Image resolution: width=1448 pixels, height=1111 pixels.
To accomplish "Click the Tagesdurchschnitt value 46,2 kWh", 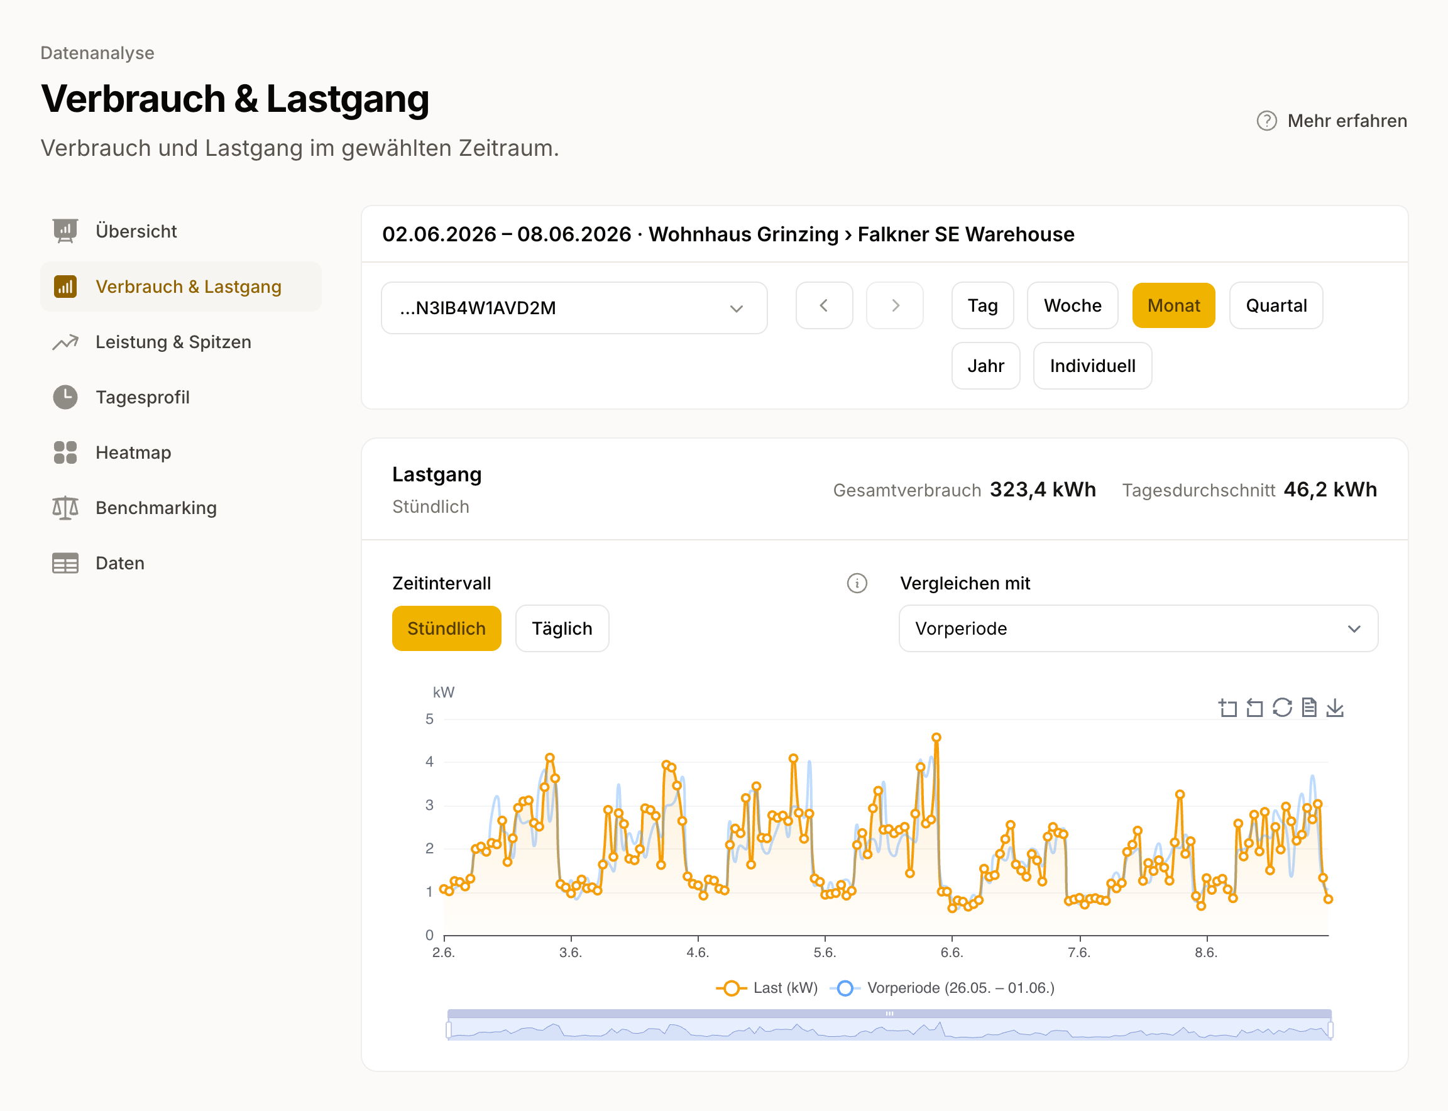I will [x=1330, y=490].
